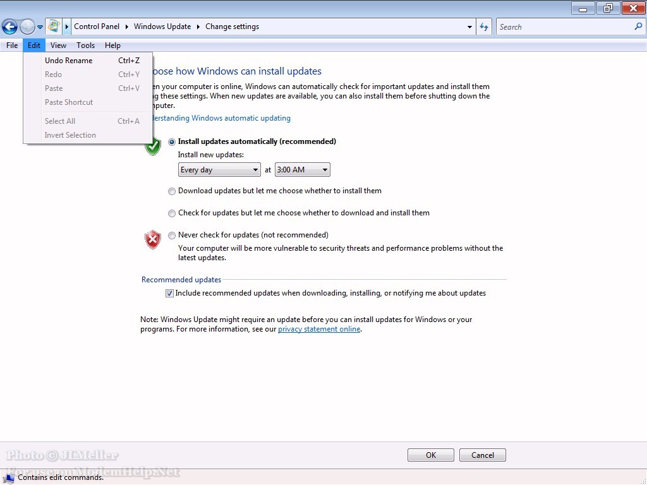This screenshot has width=647, height=485.
Task: Select Install updates automatically radio button
Action: (172, 142)
